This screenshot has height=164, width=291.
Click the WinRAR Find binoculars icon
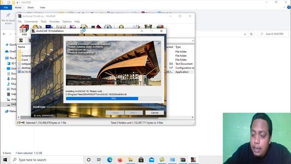click(84, 26)
